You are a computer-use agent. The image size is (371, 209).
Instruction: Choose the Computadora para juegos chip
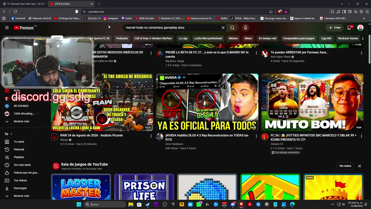[x=299, y=38]
